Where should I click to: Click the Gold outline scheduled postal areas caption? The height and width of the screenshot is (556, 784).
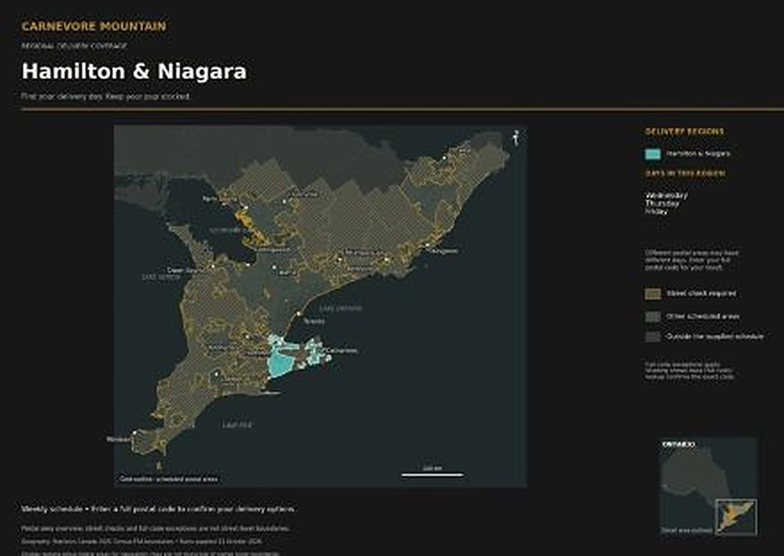[x=169, y=479]
